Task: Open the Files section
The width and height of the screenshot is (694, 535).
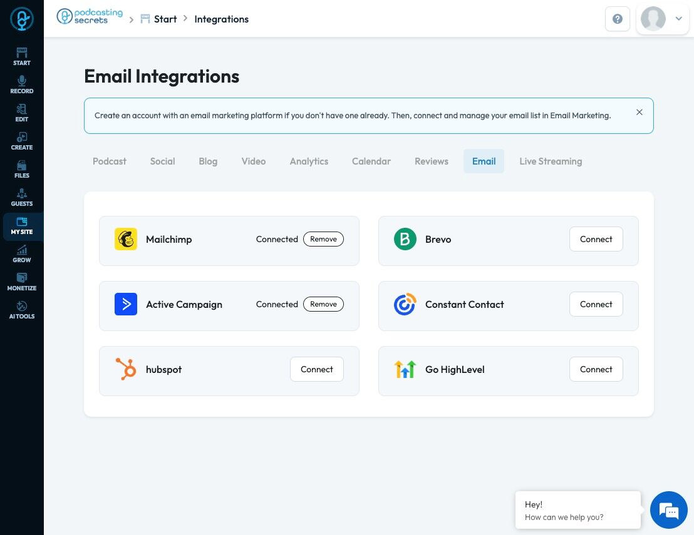Action: pyautogui.click(x=22, y=170)
